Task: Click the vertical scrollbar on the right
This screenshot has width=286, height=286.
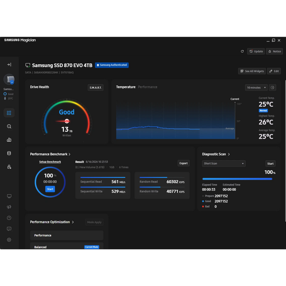Action: pyautogui.click(x=285, y=151)
